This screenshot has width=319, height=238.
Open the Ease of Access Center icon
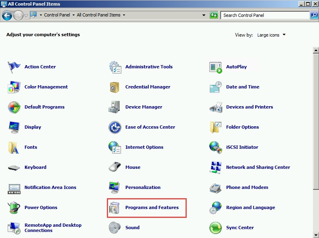tap(115, 127)
